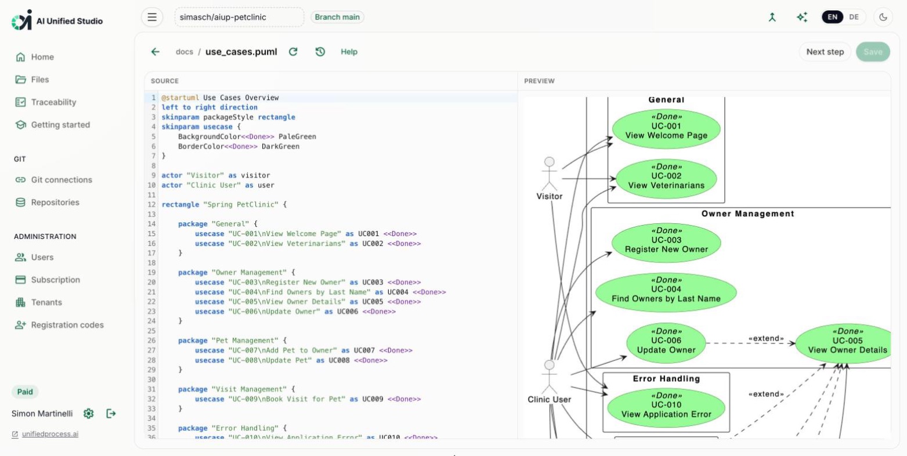Viewport: 907px width, 456px height.
Task: Click the UC-010 View Application Error use case
Action: click(666, 408)
